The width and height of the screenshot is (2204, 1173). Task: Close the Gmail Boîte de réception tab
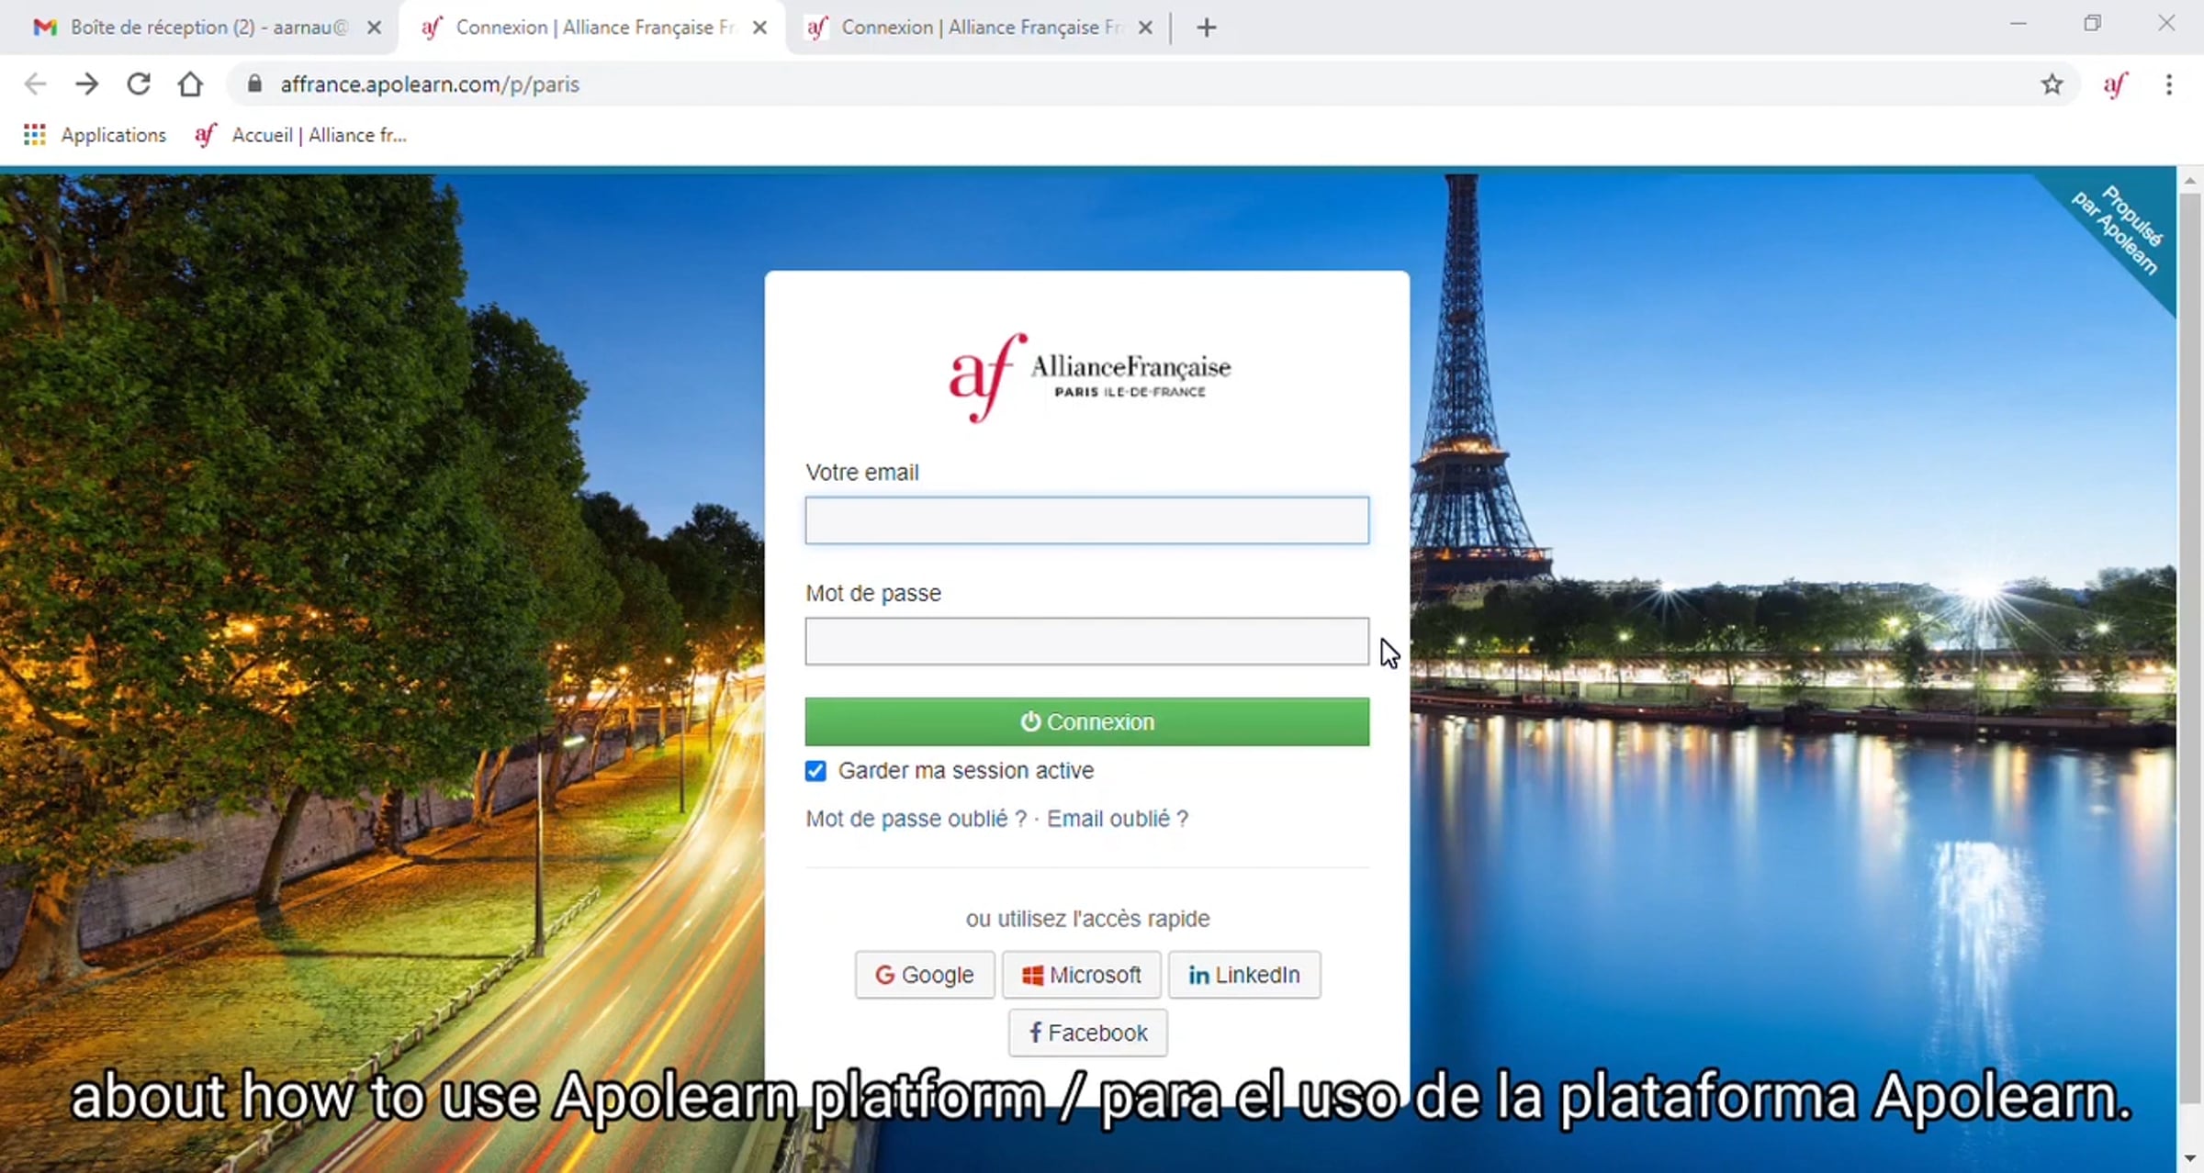374,28
